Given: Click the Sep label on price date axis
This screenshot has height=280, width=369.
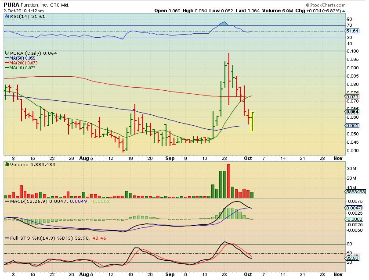Looking at the screenshot, I should pos(170,159).
